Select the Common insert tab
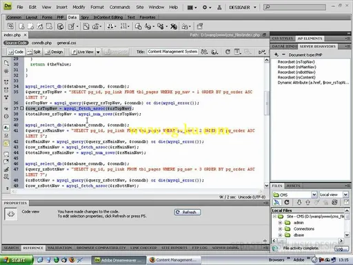 14,17
